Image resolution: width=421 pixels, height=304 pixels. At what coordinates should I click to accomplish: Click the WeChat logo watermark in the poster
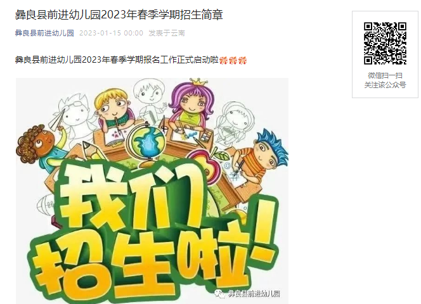pos(219,294)
